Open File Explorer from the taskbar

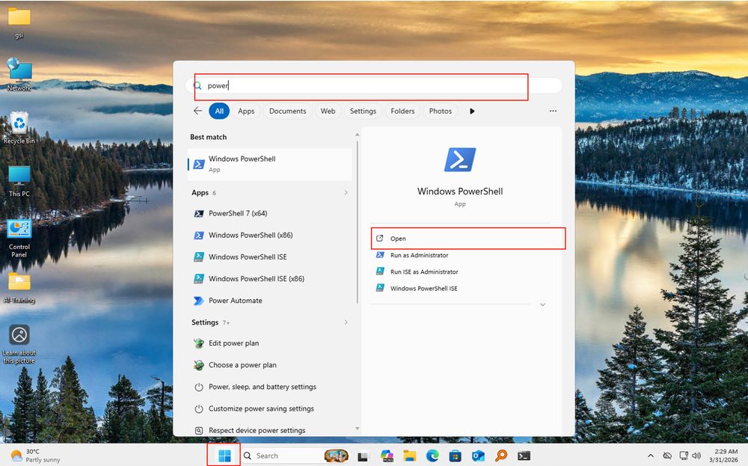click(409, 456)
